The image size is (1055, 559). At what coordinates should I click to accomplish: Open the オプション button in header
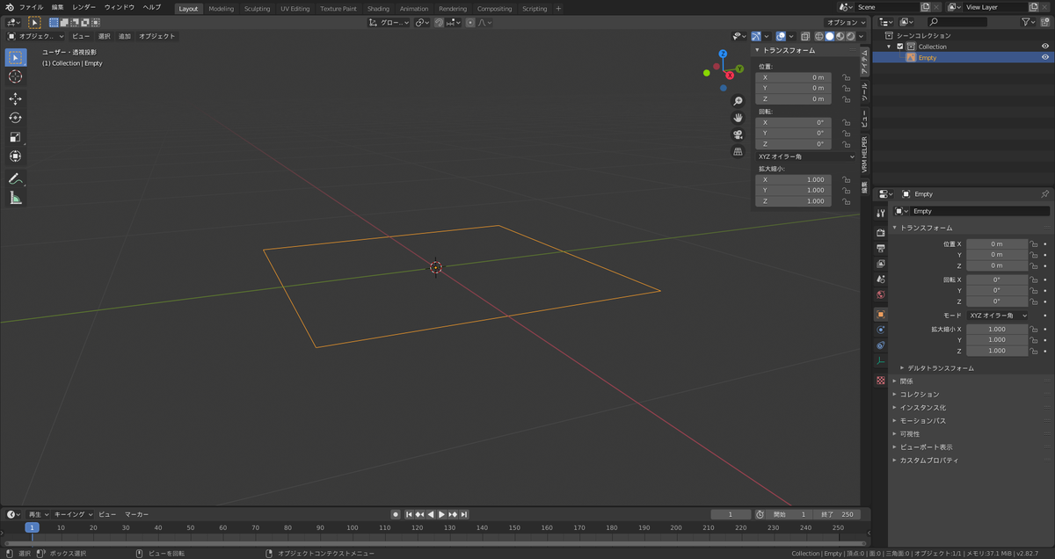(846, 22)
